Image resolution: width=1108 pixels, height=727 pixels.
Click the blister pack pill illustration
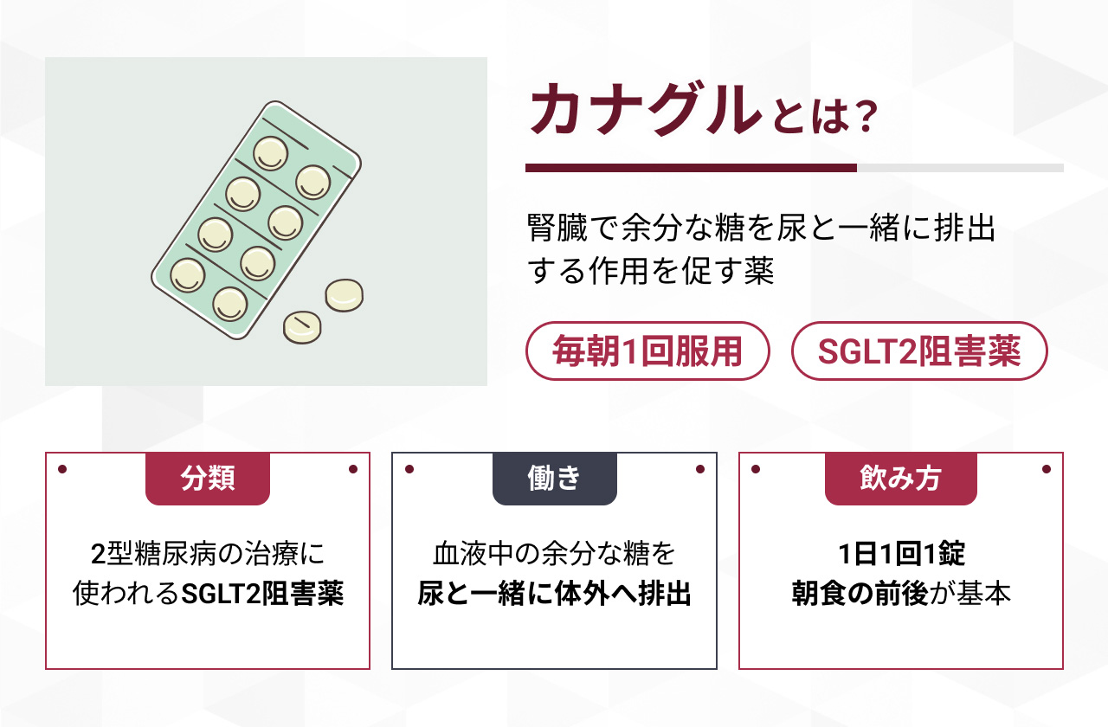pyautogui.click(x=256, y=220)
